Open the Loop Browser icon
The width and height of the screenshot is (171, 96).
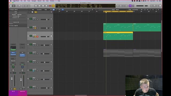(157, 6)
